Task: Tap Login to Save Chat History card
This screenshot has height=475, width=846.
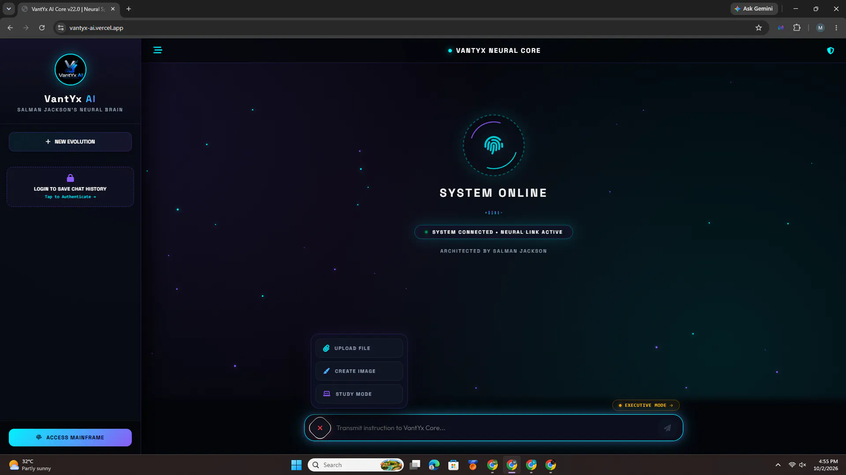Action: (x=70, y=187)
